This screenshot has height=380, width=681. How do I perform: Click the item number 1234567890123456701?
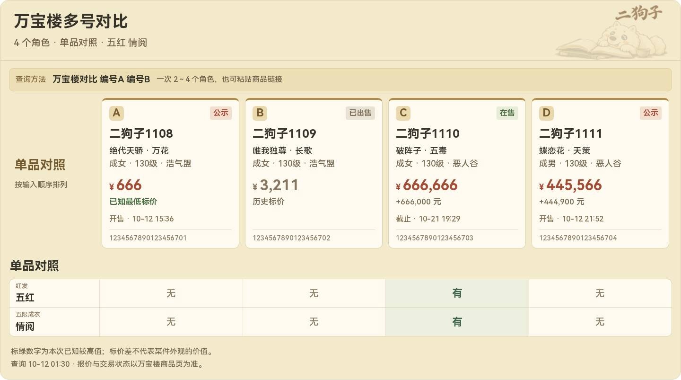click(x=148, y=238)
